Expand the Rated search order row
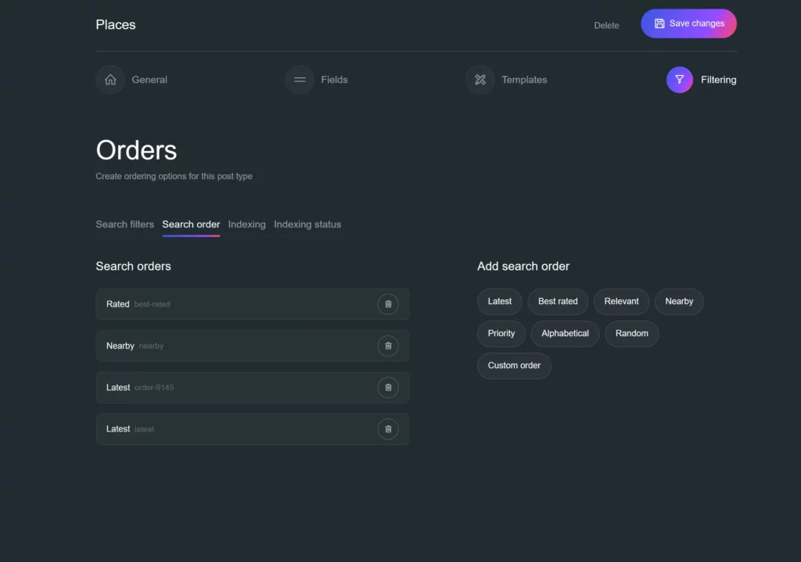801x562 pixels. pos(235,304)
